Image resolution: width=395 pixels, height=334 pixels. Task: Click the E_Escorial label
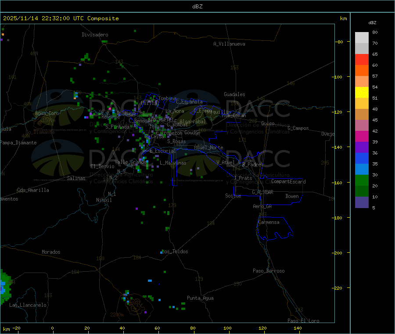[x=163, y=151]
